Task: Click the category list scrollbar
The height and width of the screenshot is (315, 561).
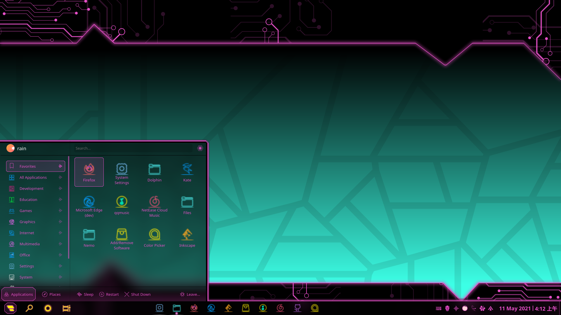Action: click(69, 207)
